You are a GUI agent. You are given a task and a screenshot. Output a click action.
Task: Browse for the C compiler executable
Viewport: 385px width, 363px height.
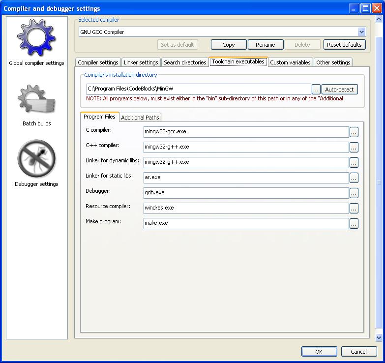coord(354,132)
